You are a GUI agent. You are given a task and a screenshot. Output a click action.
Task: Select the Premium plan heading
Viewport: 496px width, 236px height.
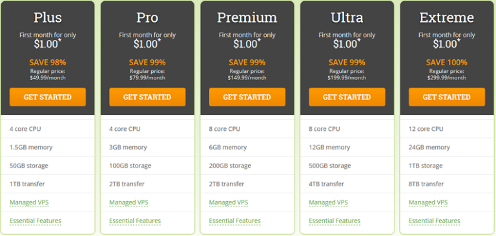point(247,17)
